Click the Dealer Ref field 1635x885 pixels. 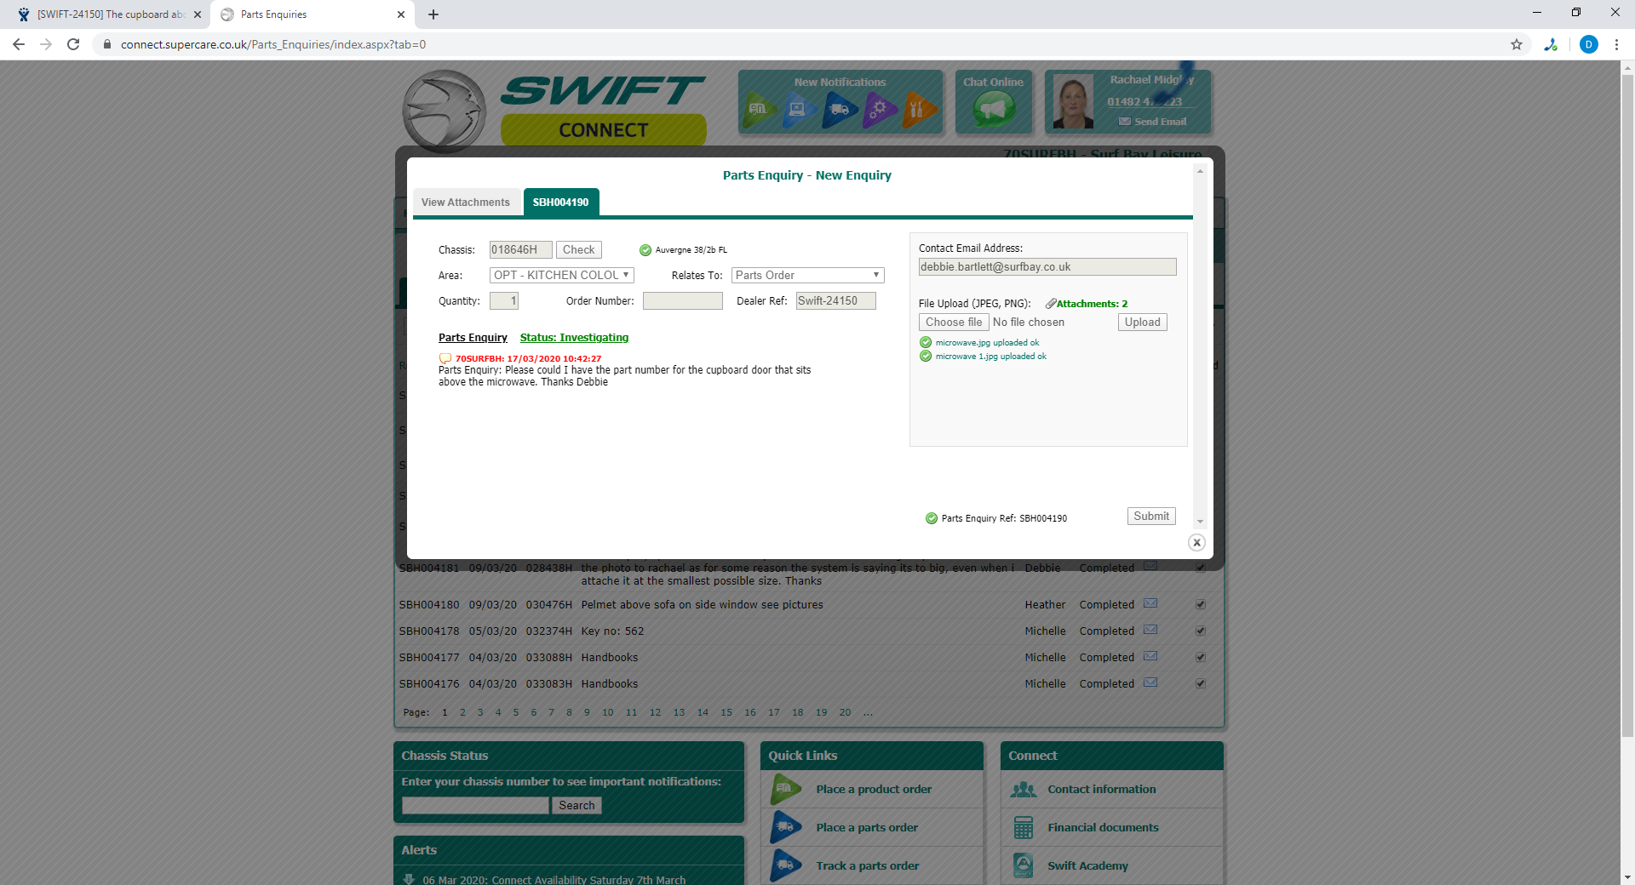click(x=836, y=300)
